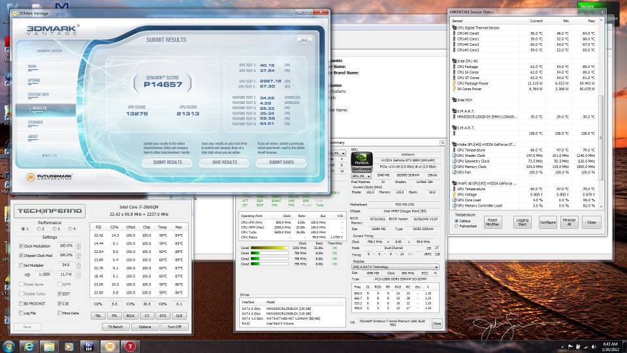Viewport: 627px width, 353px height.
Task: Toggle Chipset Clock Mod checkbox
Action: click(x=21, y=256)
